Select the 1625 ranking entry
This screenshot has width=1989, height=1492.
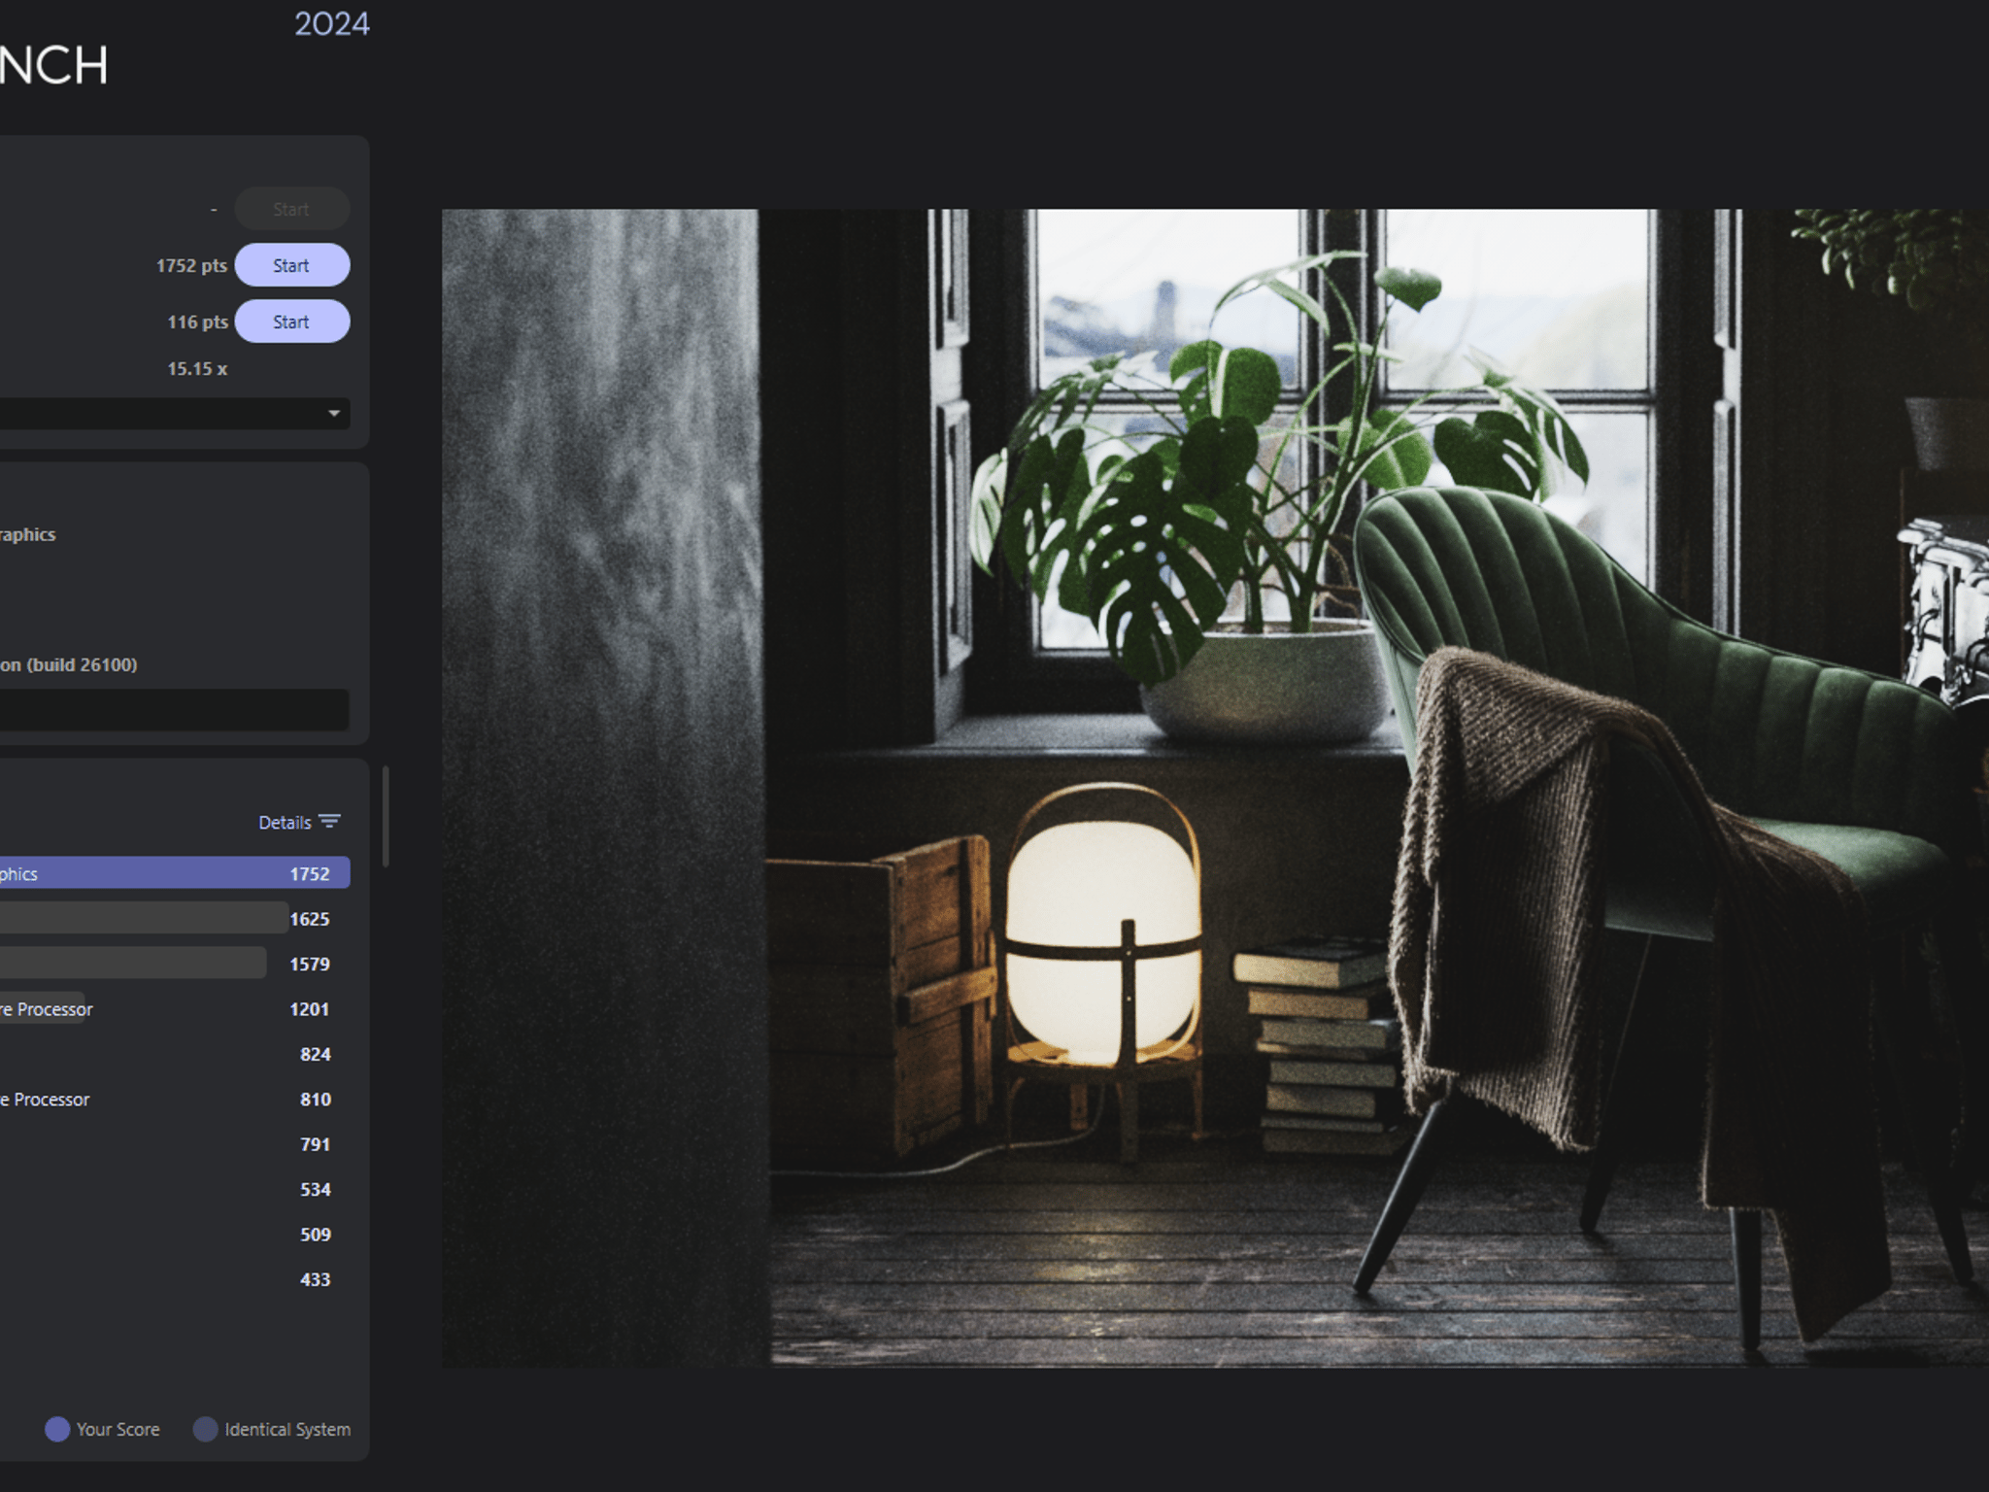coord(175,918)
